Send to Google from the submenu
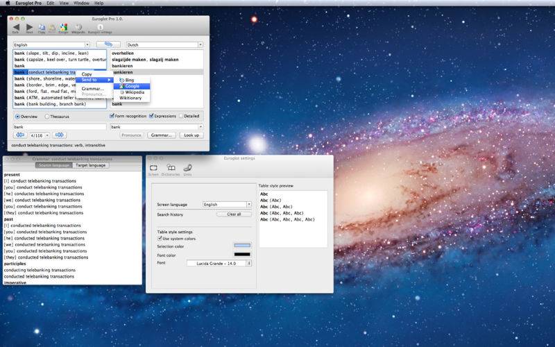The image size is (555, 347). tap(132, 86)
